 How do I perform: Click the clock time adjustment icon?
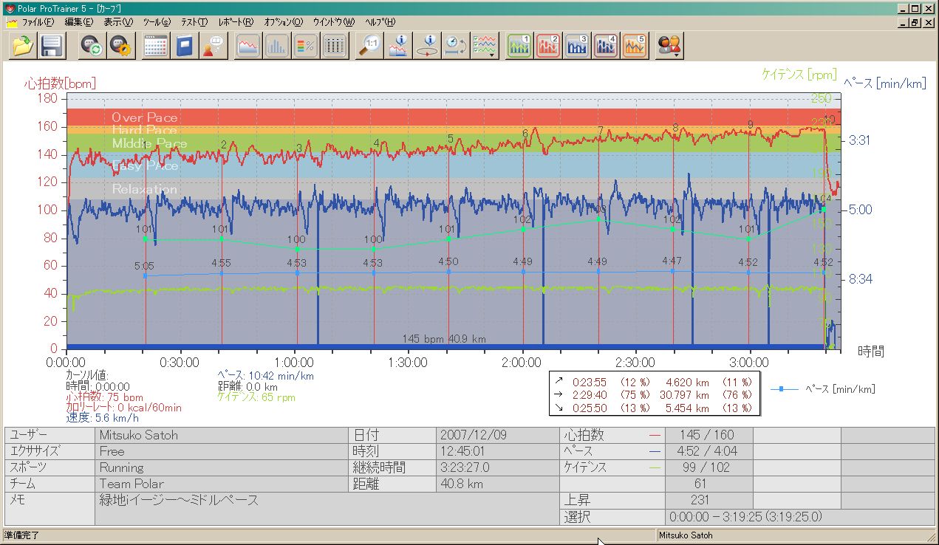pyautogui.click(x=456, y=47)
